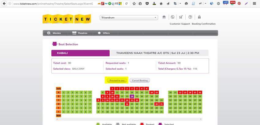260x125 pixels.
Task: Click the orange Sofa row label
Action: (58, 89)
